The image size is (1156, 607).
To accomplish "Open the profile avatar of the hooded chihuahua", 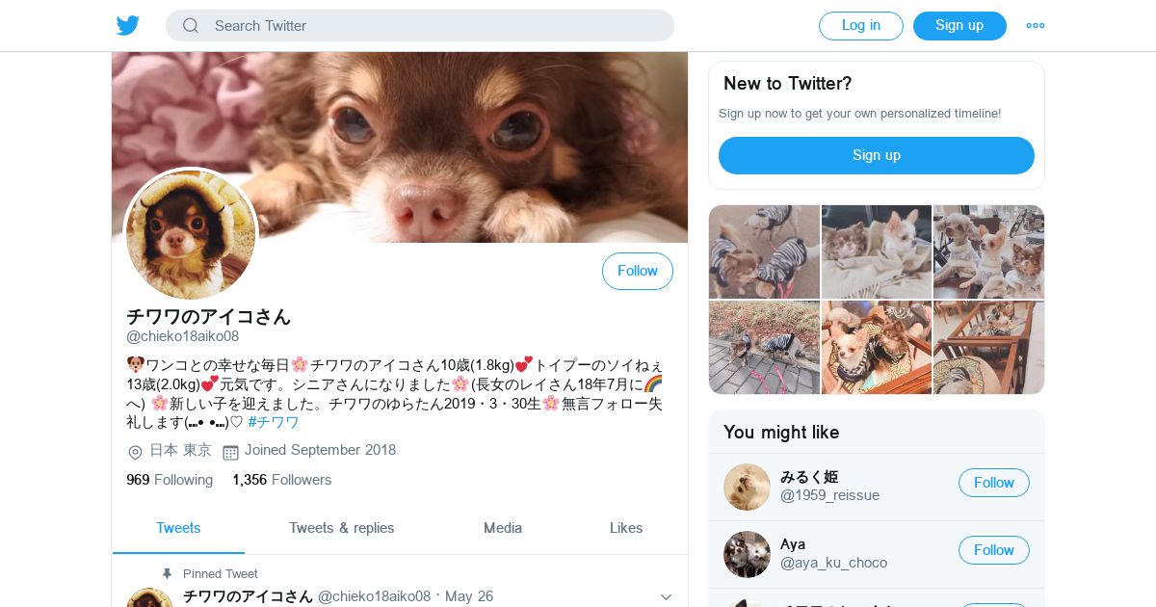I will pyautogui.click(x=191, y=235).
